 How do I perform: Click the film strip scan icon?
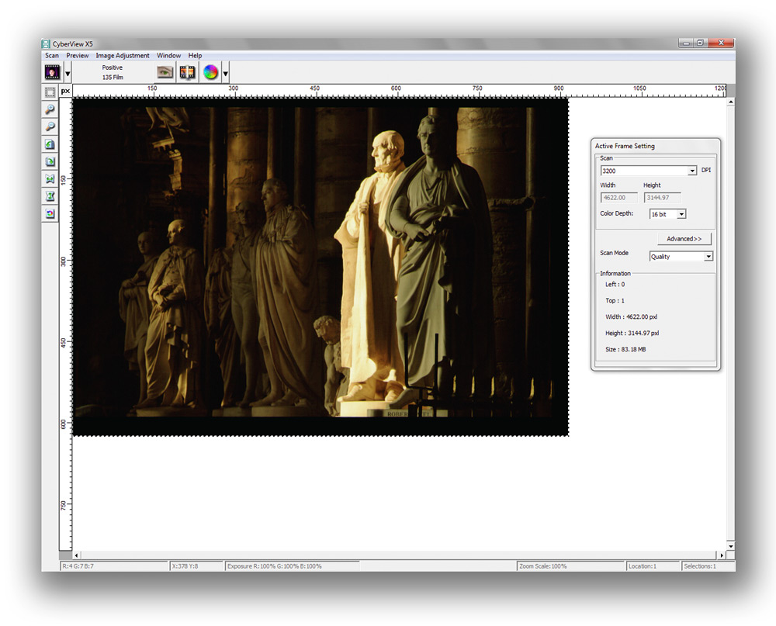187,72
